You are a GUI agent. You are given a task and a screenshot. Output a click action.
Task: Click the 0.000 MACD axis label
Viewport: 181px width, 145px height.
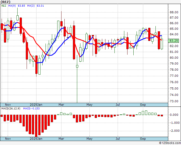(x=175, y=115)
